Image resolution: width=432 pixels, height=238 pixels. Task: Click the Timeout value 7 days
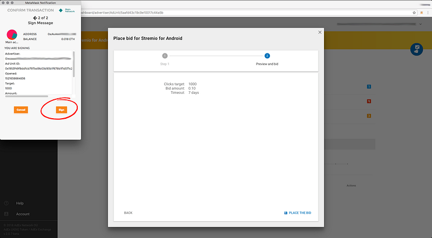pyautogui.click(x=194, y=93)
